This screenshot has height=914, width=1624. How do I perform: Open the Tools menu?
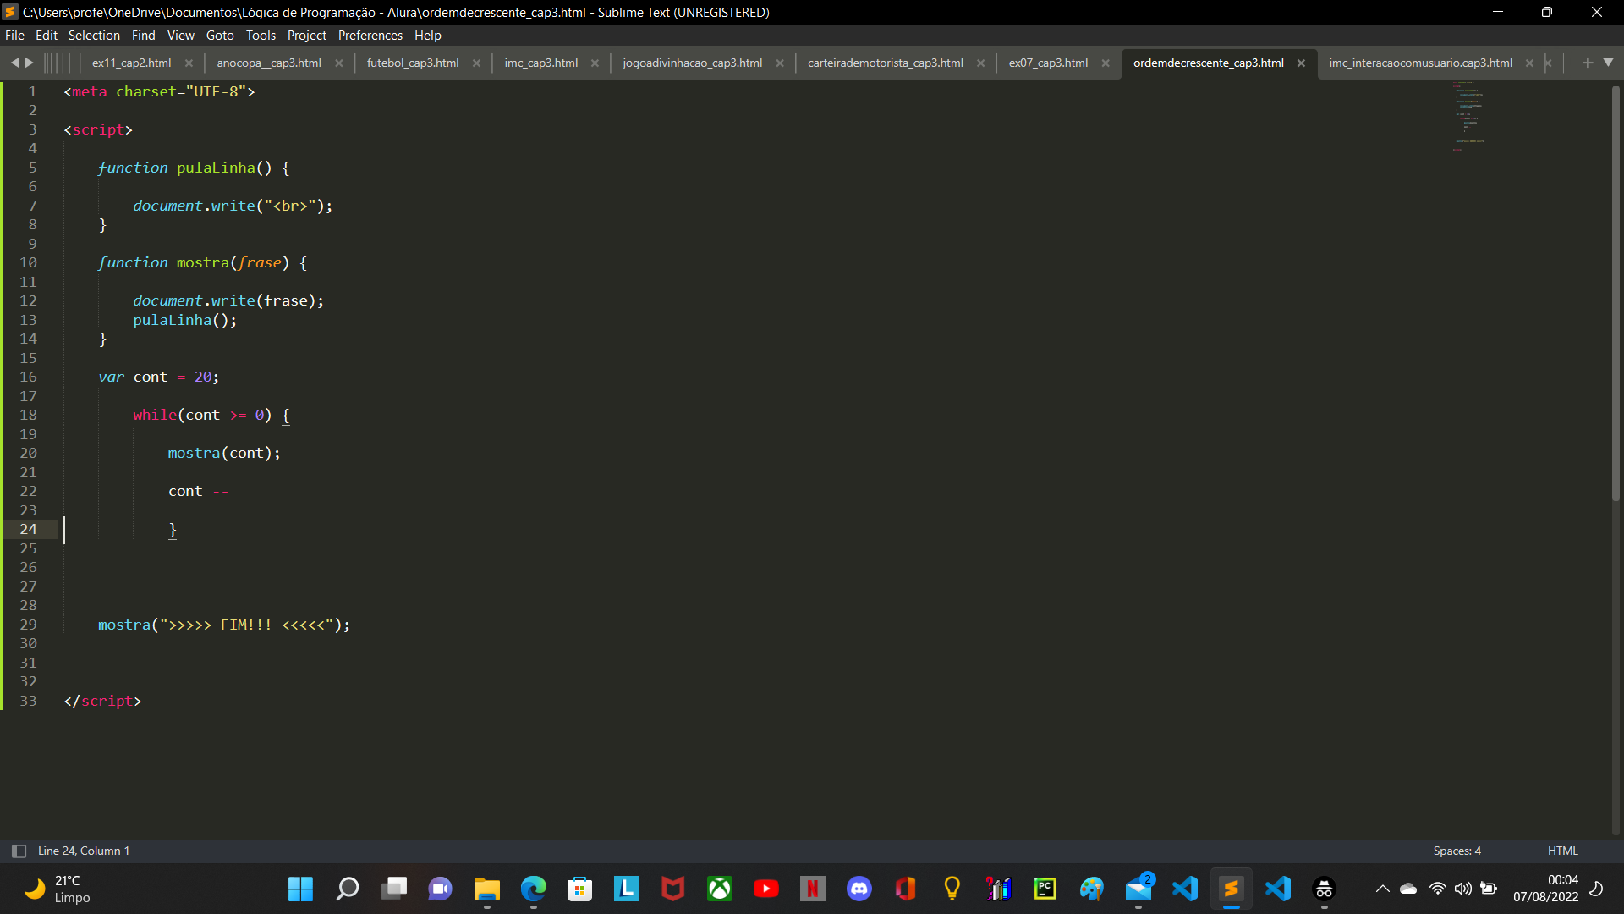(261, 36)
